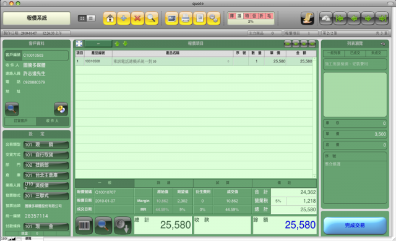
Task: Print the quote using the printer icon
Action: click(x=186, y=19)
